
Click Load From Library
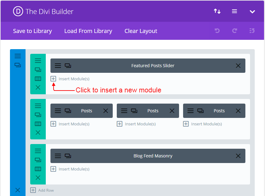coord(88,31)
